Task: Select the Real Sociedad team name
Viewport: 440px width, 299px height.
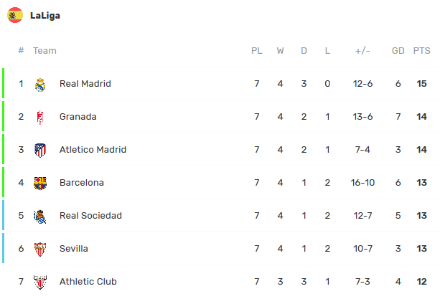Action: pos(90,216)
